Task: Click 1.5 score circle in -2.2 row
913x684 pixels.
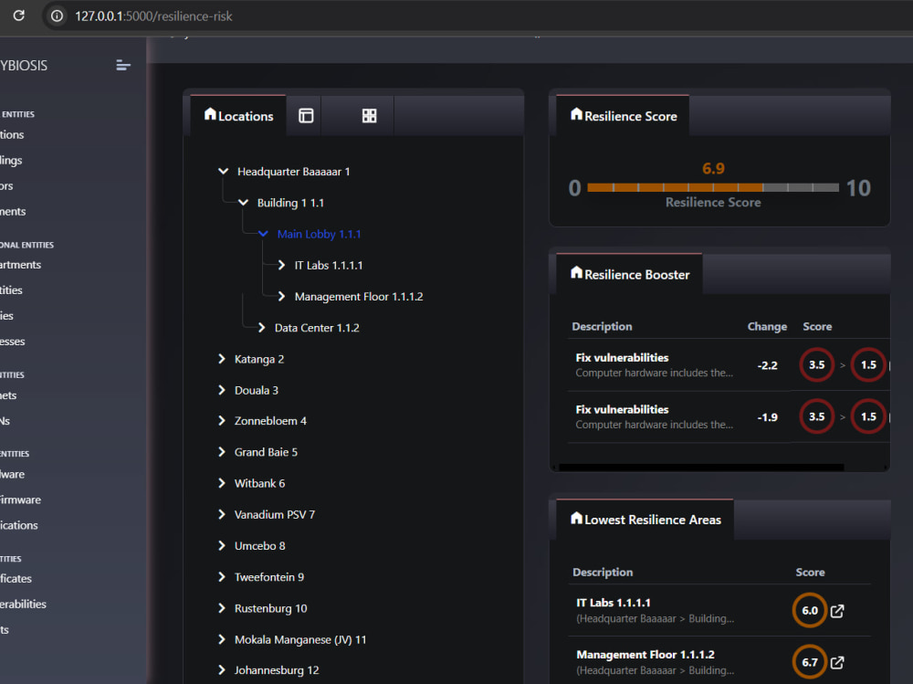Action: click(x=868, y=364)
